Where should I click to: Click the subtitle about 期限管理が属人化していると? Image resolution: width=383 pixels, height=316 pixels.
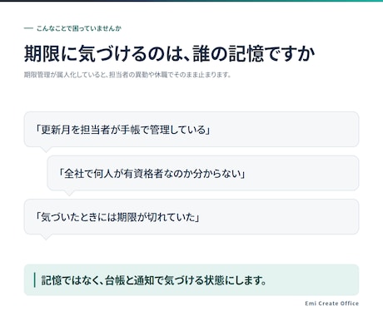point(127,75)
